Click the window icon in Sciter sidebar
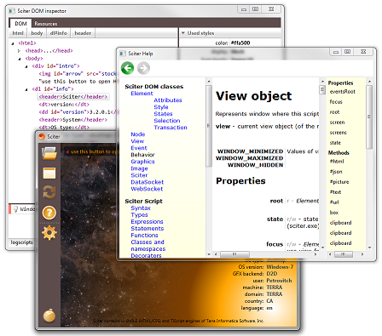 pyautogui.click(x=49, y=174)
